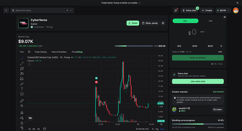Toggle stay in drawing mode

[22, 118]
